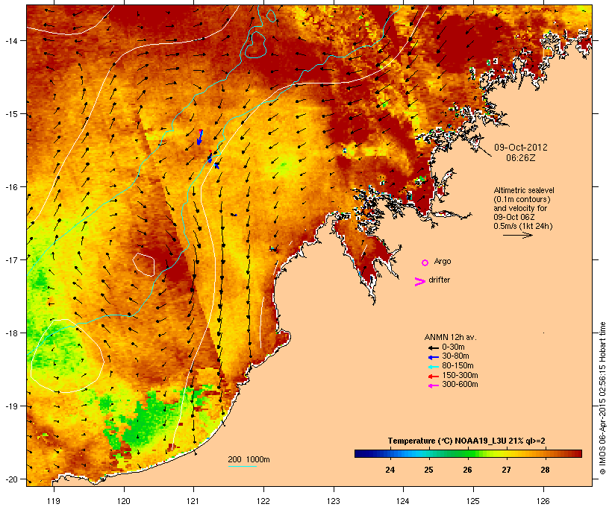Click the IMOS copyright vertical text

pos(602,399)
